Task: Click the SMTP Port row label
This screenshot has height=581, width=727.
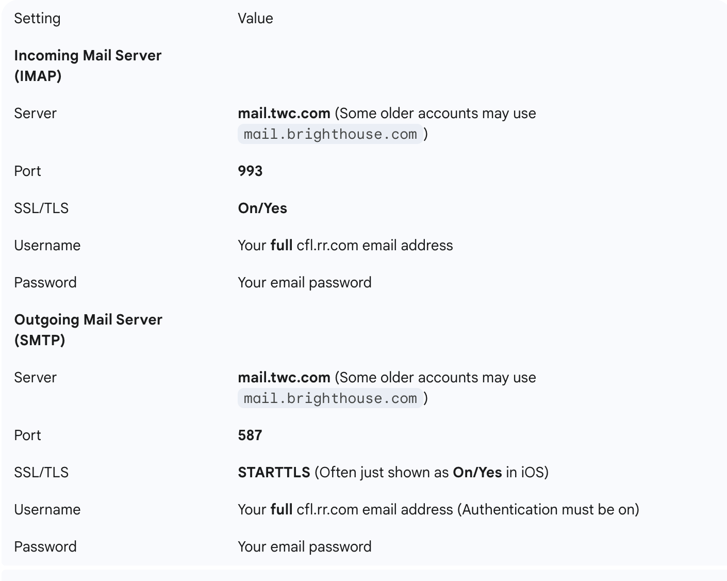Action: (x=27, y=435)
